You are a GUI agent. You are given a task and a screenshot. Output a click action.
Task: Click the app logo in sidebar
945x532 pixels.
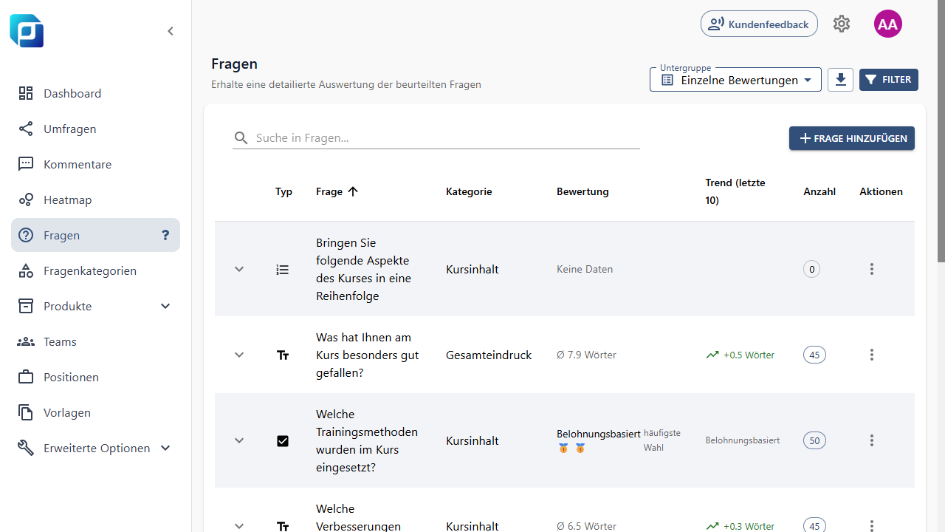point(27,31)
